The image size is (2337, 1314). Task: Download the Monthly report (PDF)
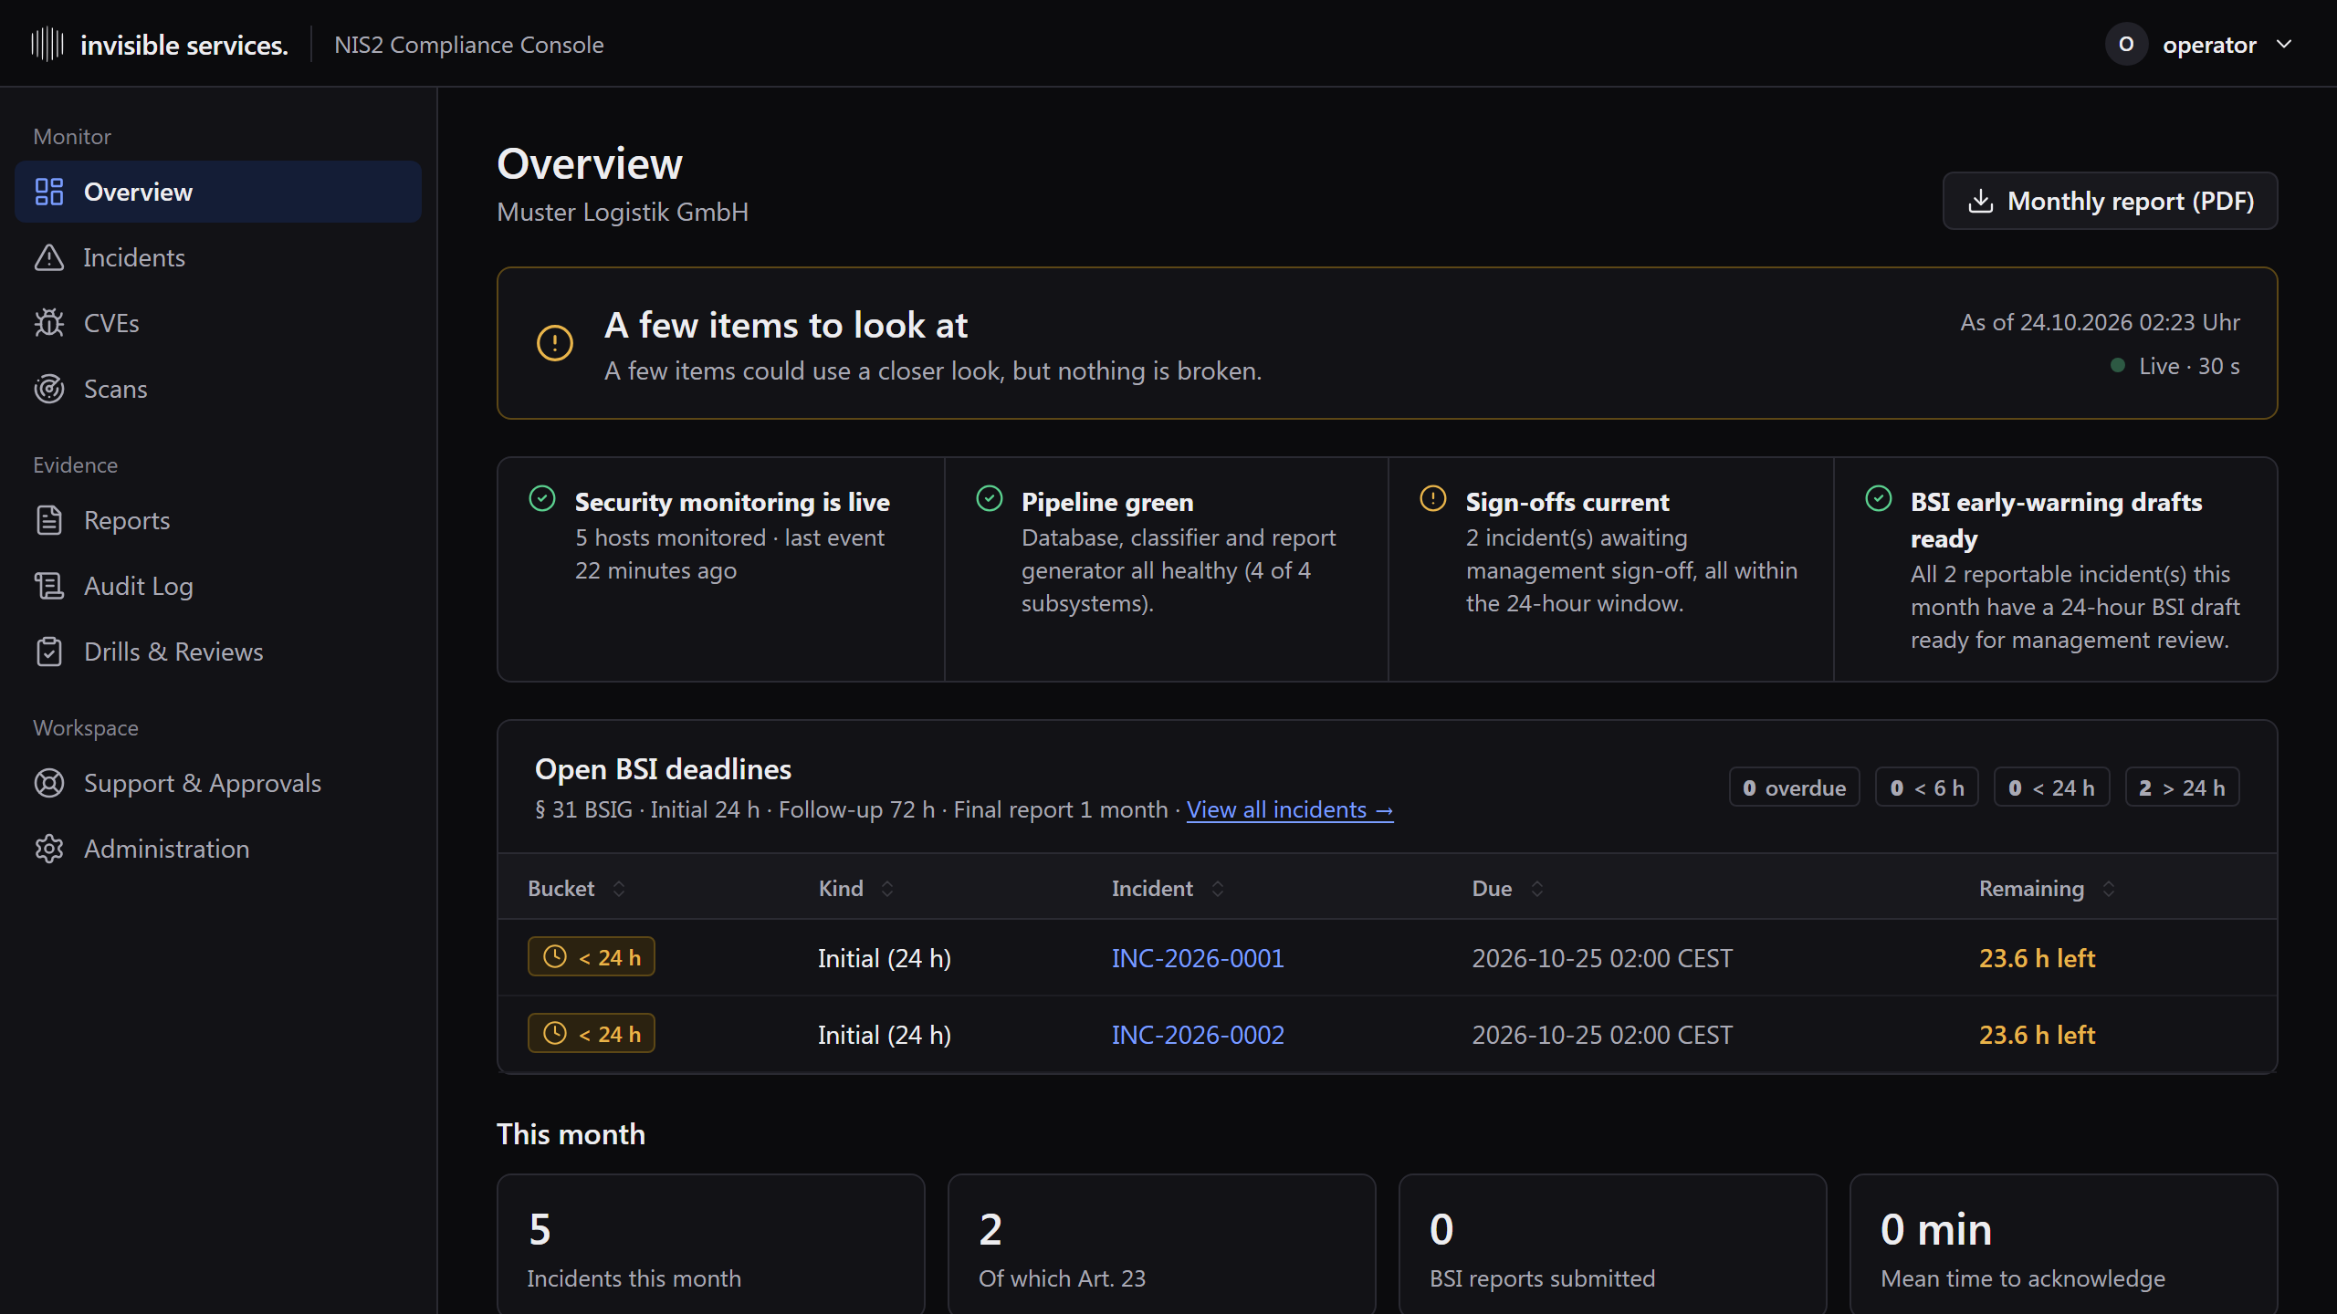pos(2110,201)
